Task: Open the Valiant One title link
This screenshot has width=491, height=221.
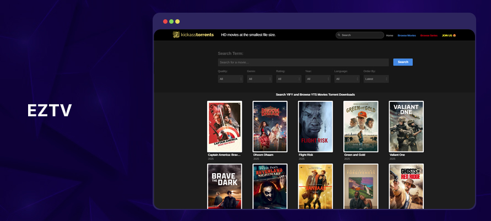Action: [x=398, y=155]
